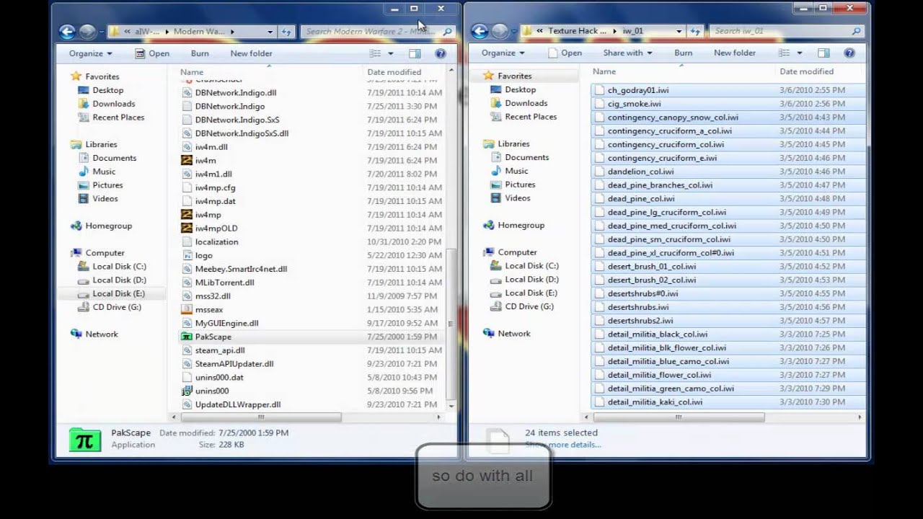The image size is (923, 519).
Task: Sort by Name column in left window
Action: point(192,72)
